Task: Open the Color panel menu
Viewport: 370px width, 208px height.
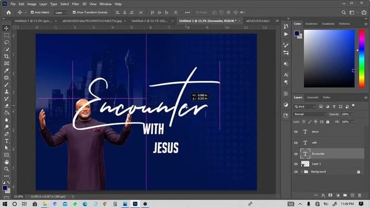Action: [366, 24]
